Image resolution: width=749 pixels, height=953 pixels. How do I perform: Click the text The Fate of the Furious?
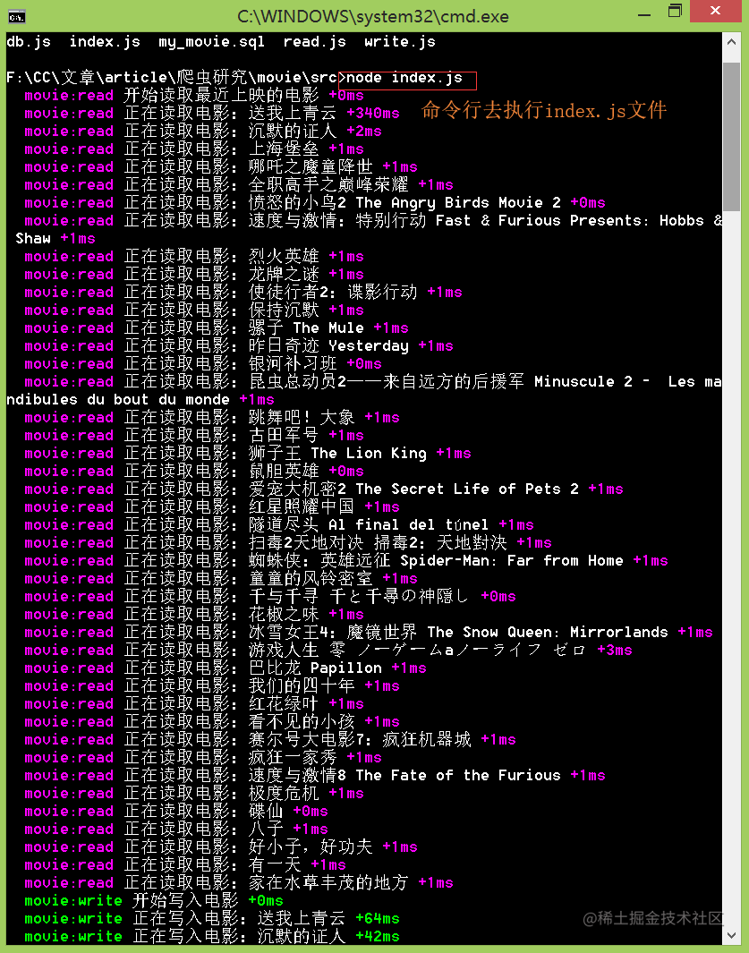(458, 776)
